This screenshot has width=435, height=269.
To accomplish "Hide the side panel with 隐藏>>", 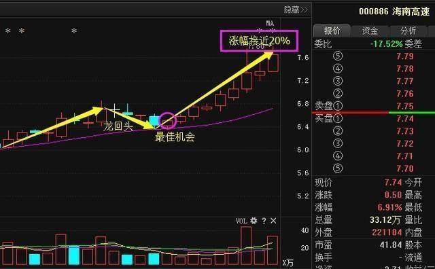I will [x=296, y=10].
